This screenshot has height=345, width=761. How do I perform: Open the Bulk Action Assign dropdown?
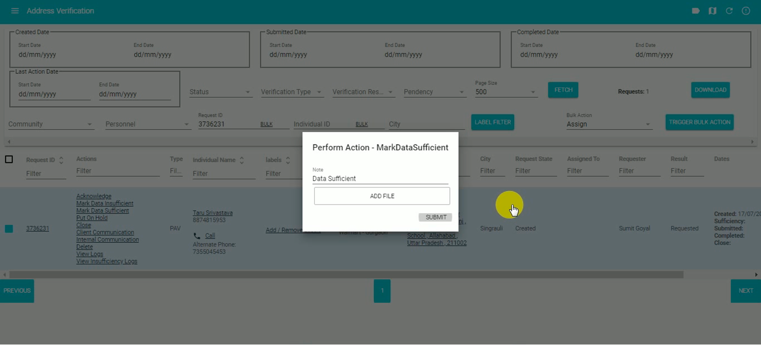pos(609,124)
